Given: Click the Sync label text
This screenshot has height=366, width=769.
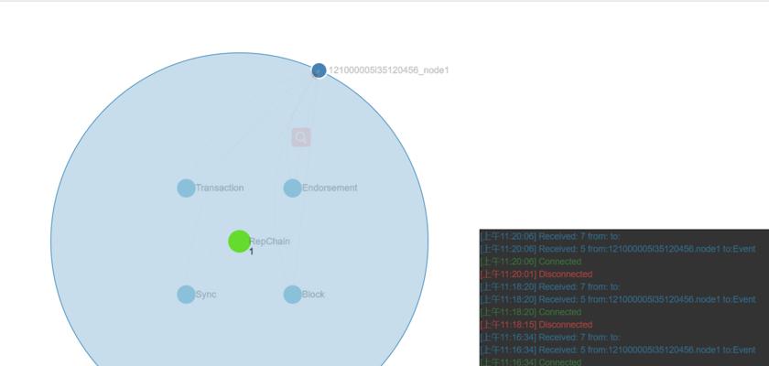Looking at the screenshot, I should coord(206,295).
